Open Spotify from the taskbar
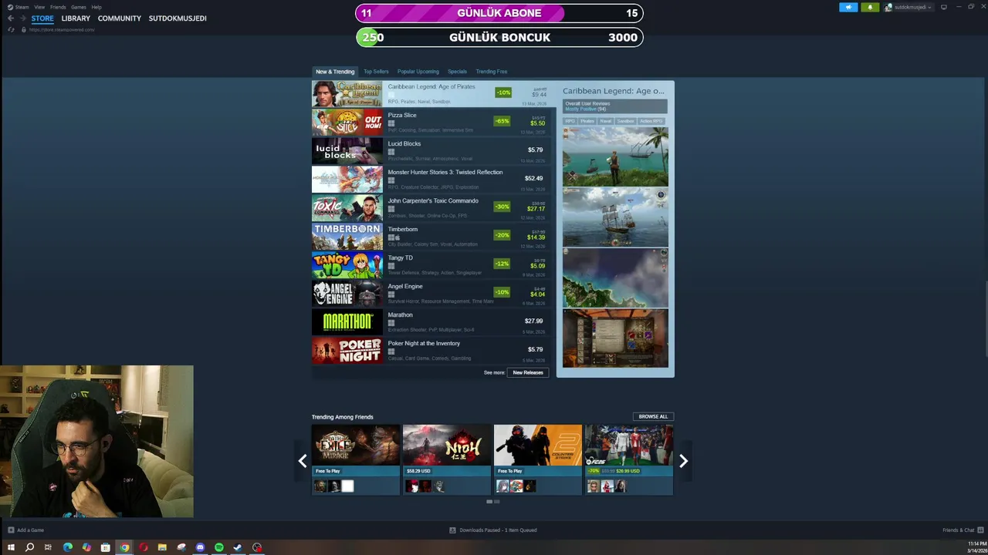Viewport: 988px width, 555px height. pos(219,547)
